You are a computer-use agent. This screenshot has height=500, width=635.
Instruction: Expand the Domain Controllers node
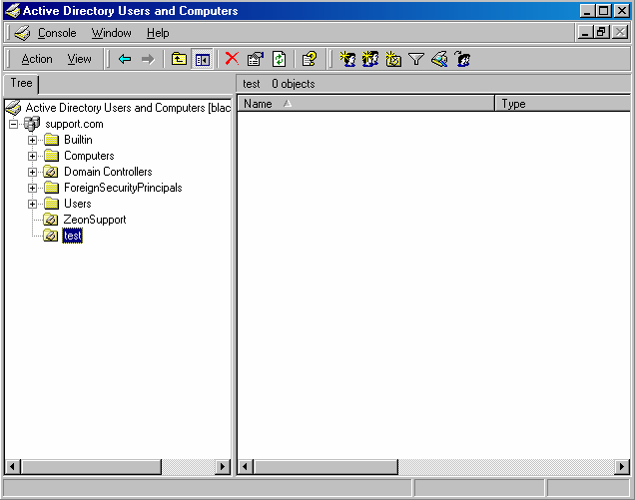pos(33,172)
